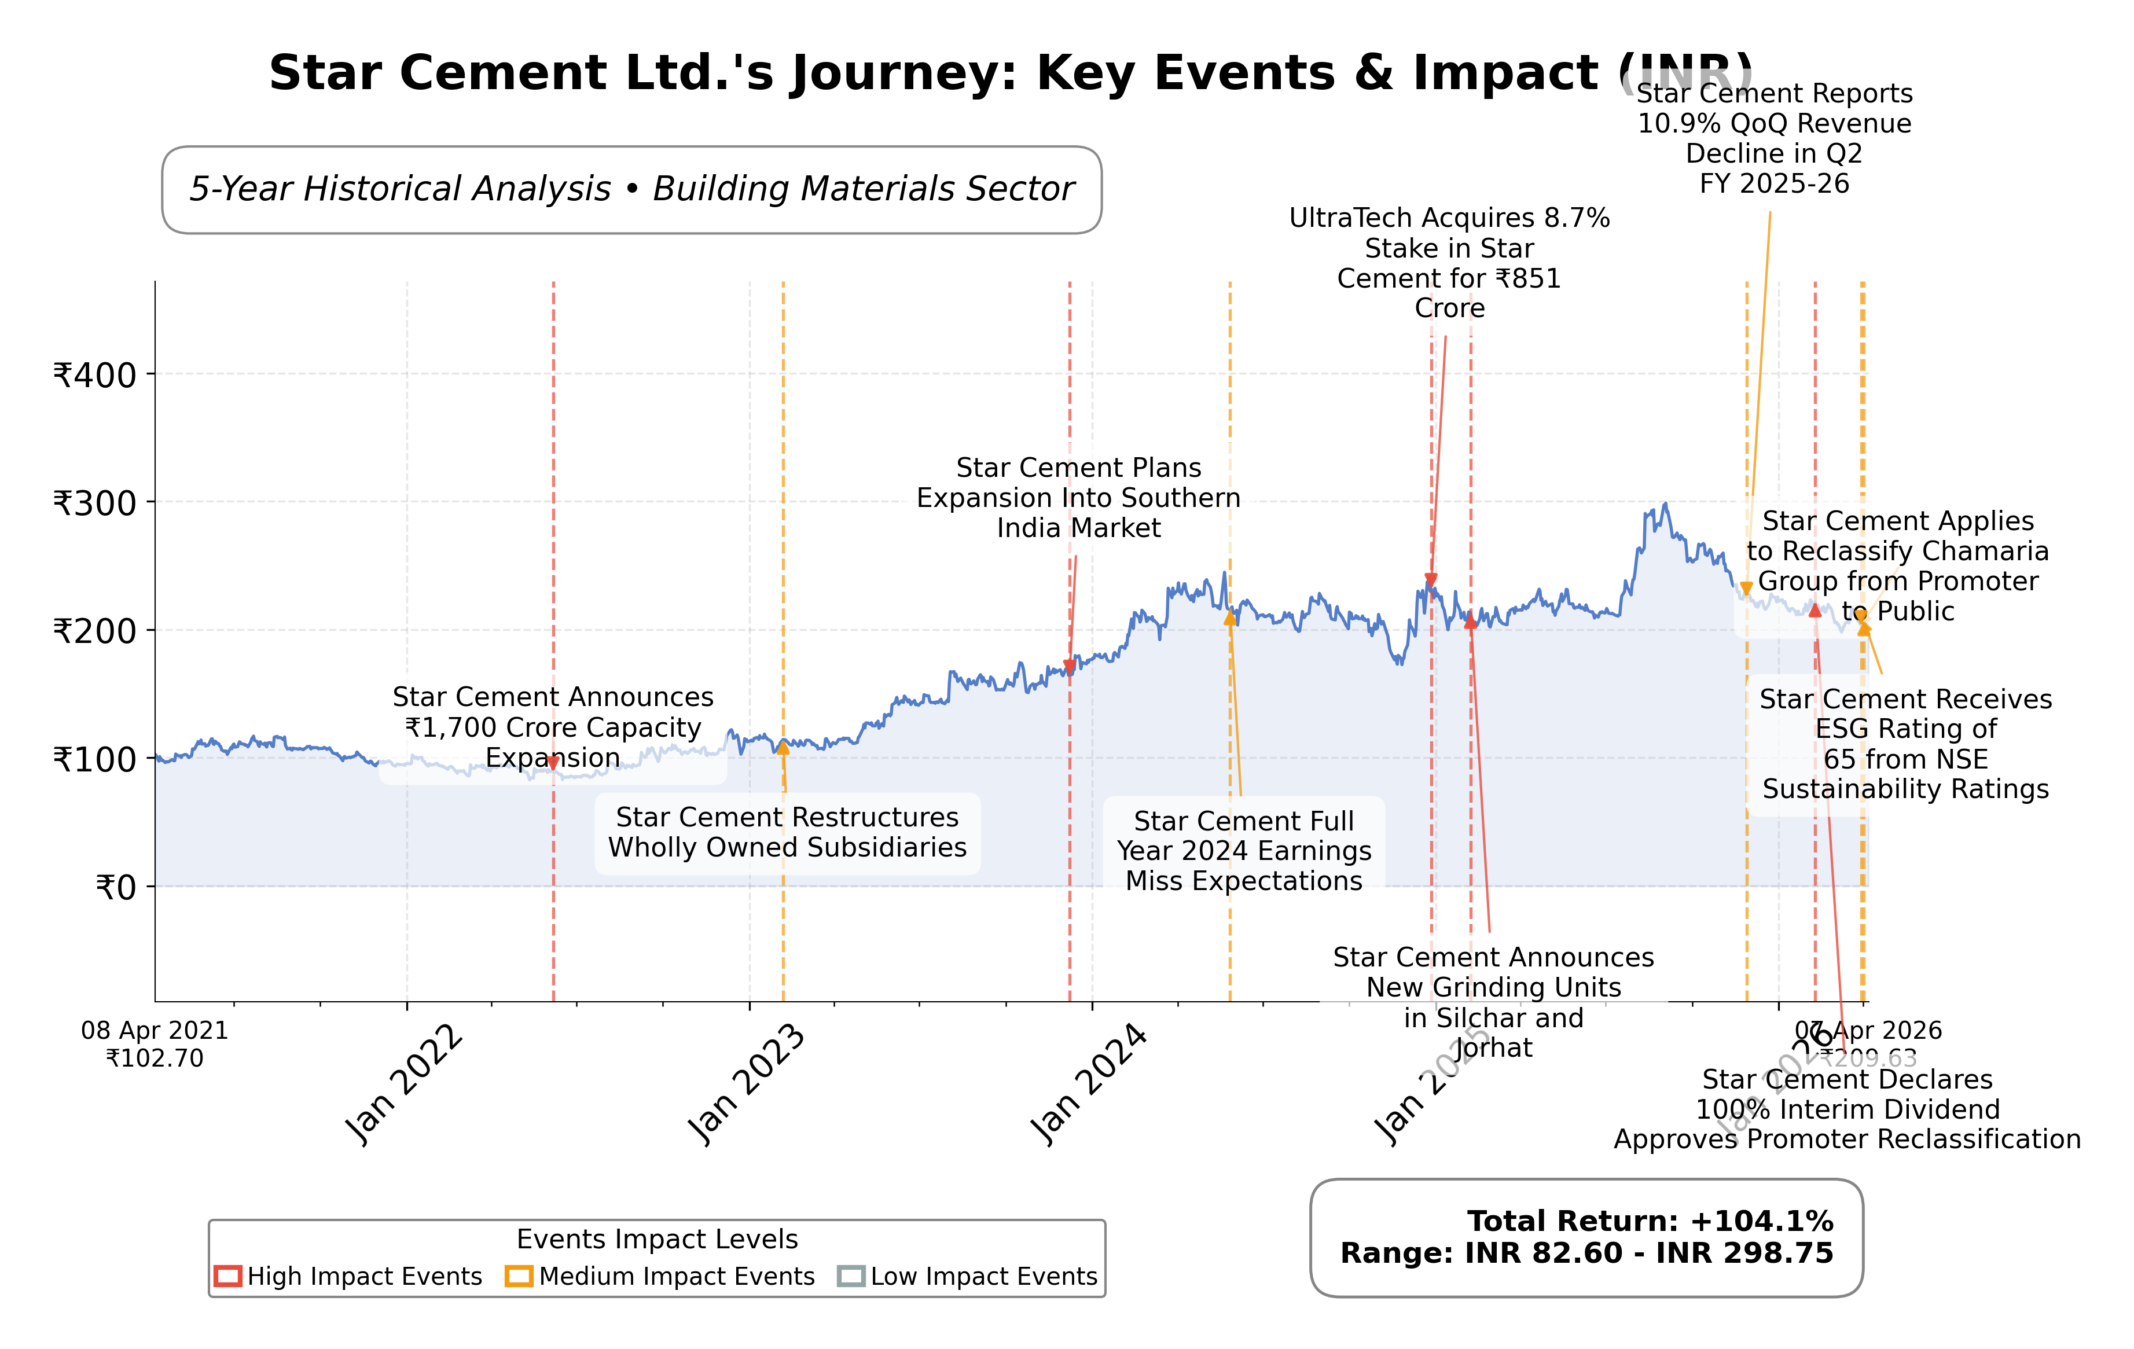Click the ₹200 y-axis label

(95, 632)
